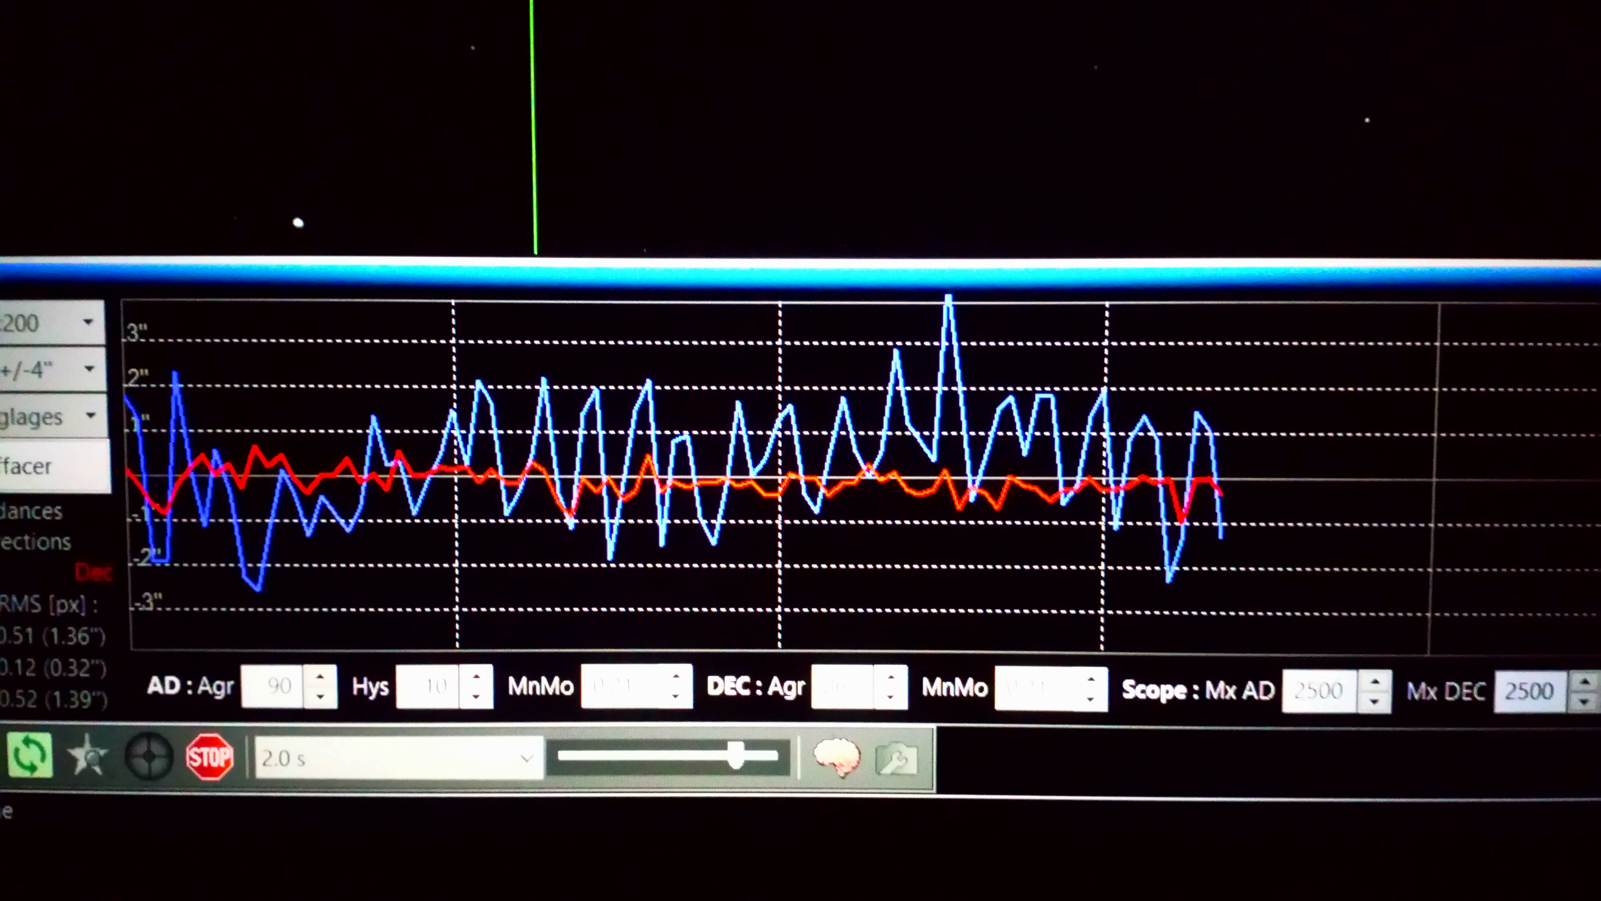
Task: Click the Corrections label in graph panel
Action: point(35,542)
